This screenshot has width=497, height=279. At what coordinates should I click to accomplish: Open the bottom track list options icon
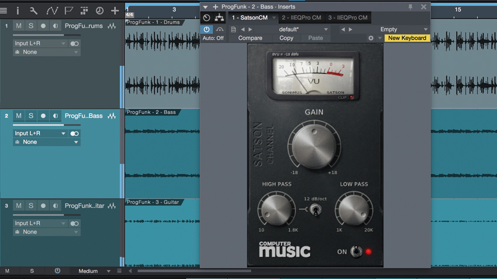tap(119, 271)
